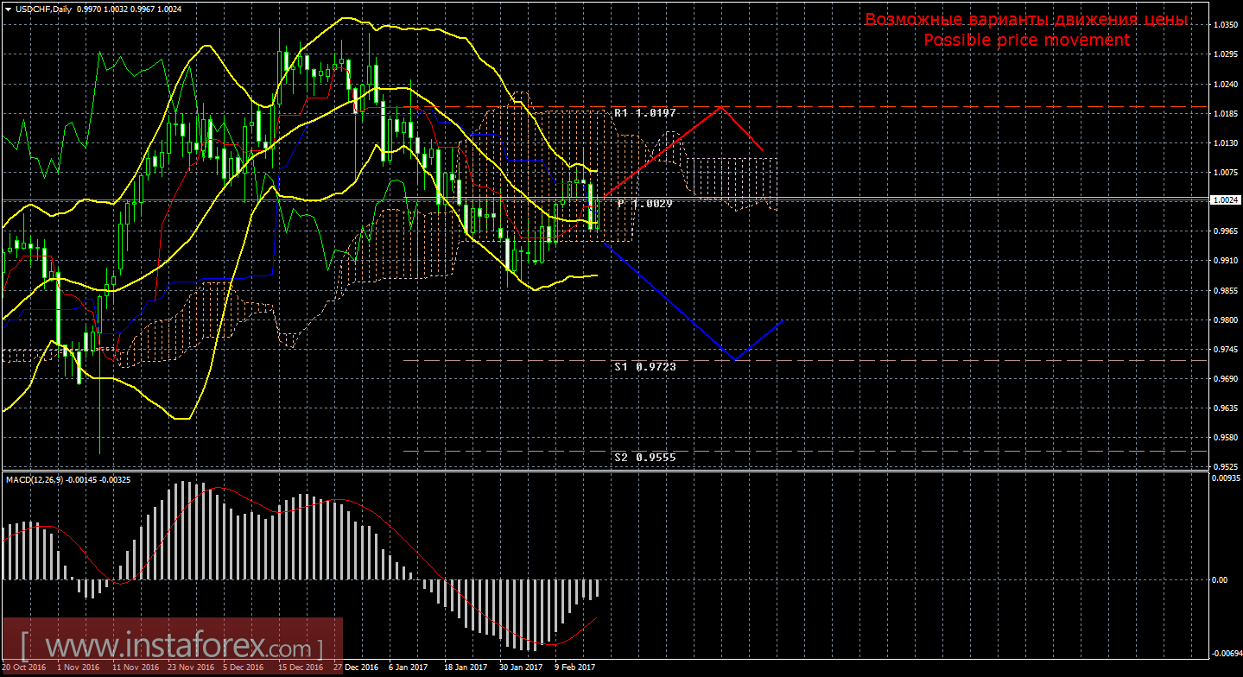
Task: Click the 6 Jan 2017 date label
Action: pyautogui.click(x=408, y=668)
